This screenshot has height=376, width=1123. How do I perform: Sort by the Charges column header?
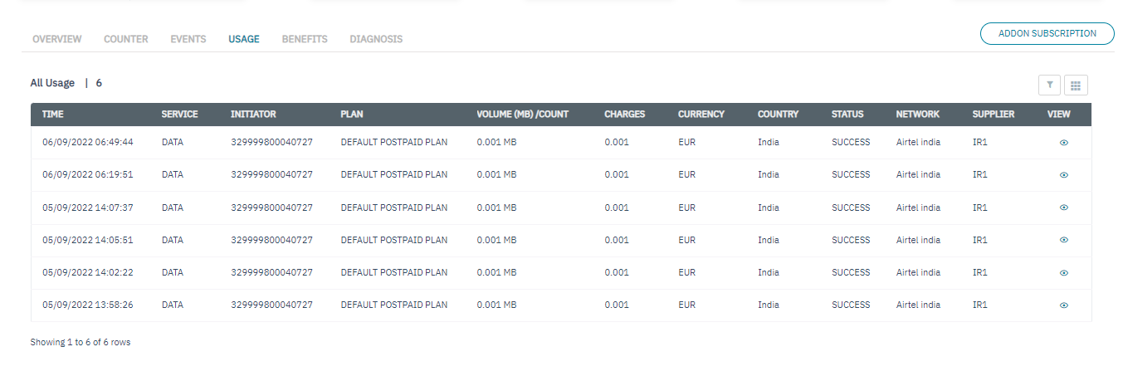(624, 115)
